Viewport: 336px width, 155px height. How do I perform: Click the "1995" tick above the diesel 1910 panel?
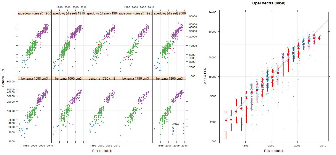coord(59,8)
